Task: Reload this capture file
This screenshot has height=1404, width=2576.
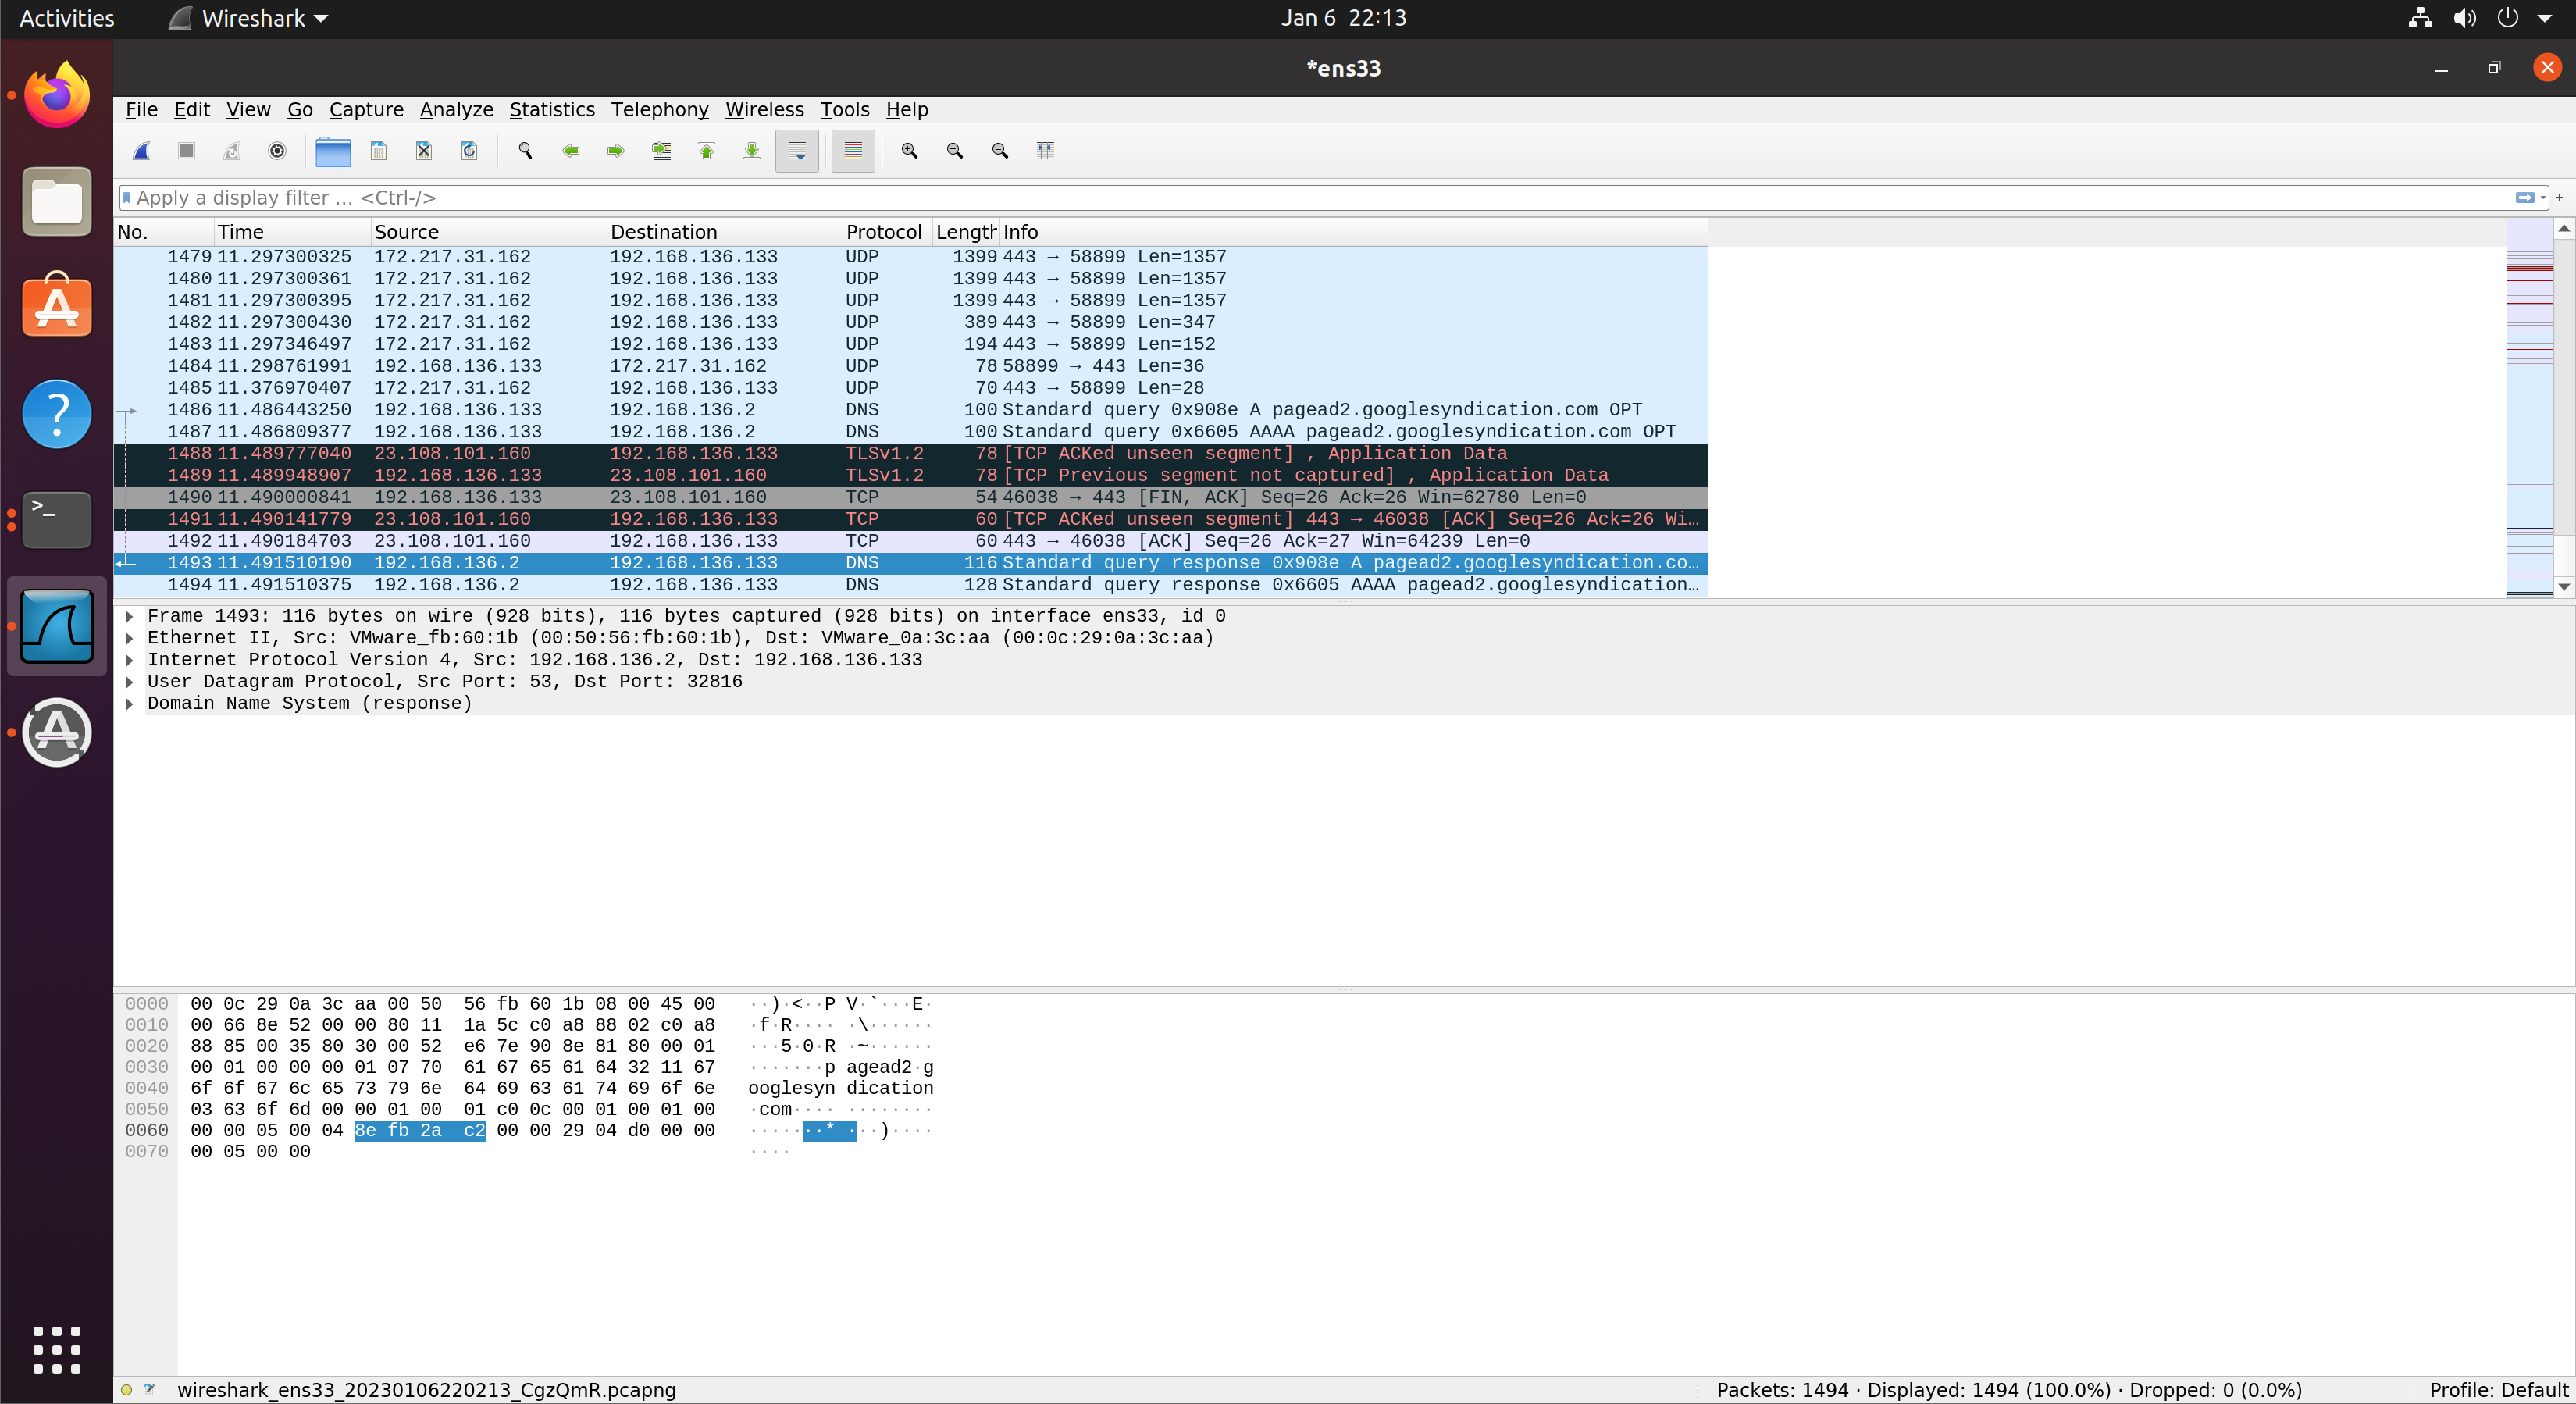Action: (468, 151)
